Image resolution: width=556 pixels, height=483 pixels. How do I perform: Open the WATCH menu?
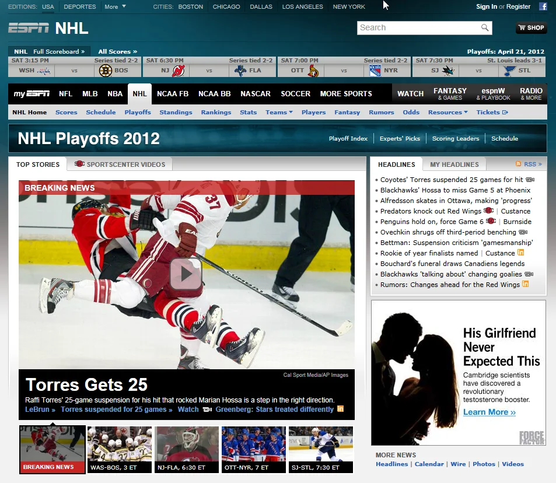[x=410, y=93]
